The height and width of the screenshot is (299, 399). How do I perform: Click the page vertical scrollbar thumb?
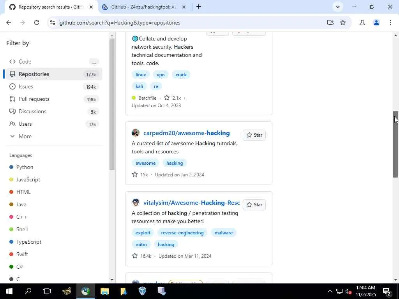396,144
